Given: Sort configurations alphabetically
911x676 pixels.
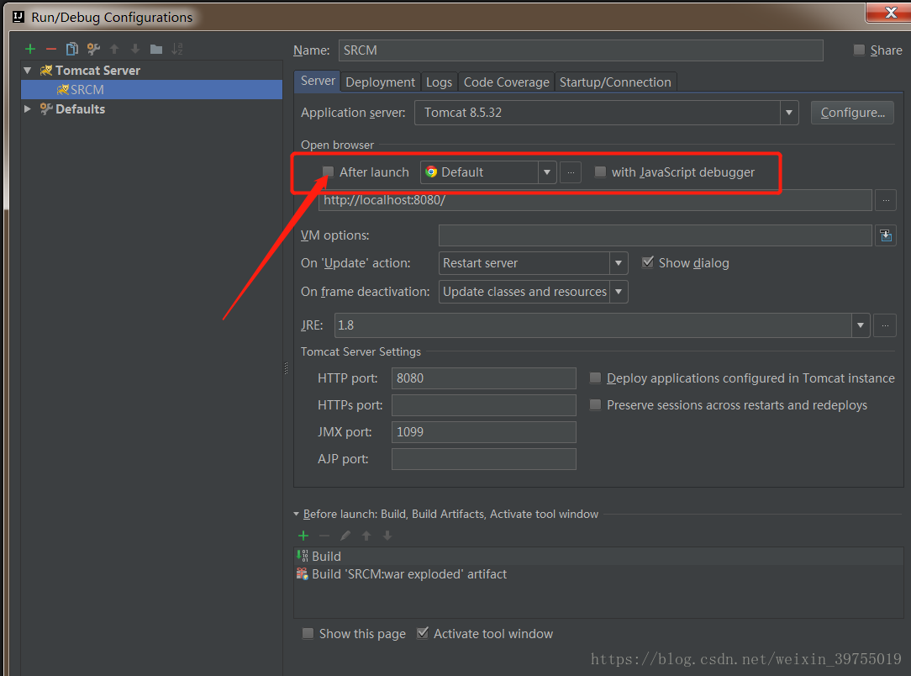Looking at the screenshot, I should (177, 49).
